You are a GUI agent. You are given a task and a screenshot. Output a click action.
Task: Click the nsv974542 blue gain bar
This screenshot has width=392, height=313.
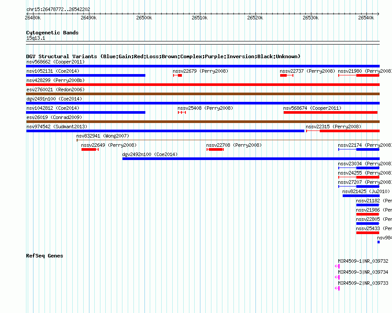pos(165,131)
